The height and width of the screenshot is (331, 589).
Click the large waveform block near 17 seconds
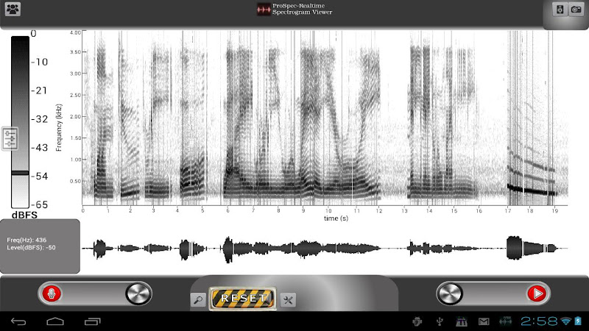pyautogui.click(x=514, y=248)
